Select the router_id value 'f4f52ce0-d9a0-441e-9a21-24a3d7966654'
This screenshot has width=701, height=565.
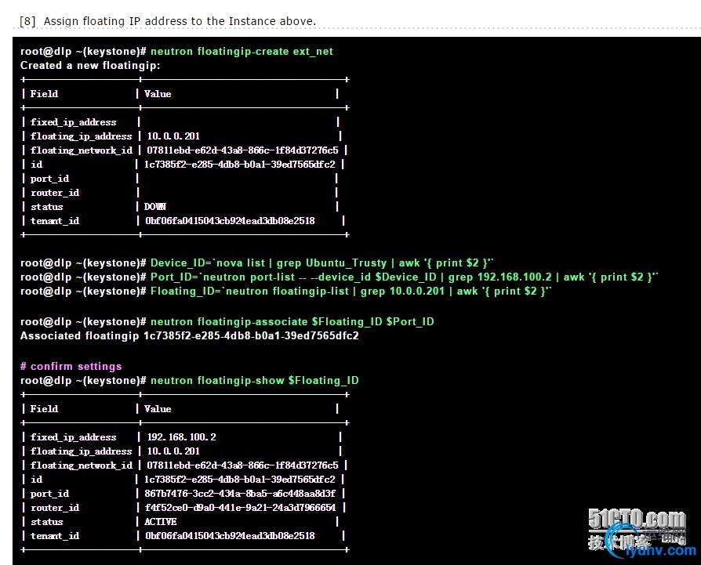(240, 508)
